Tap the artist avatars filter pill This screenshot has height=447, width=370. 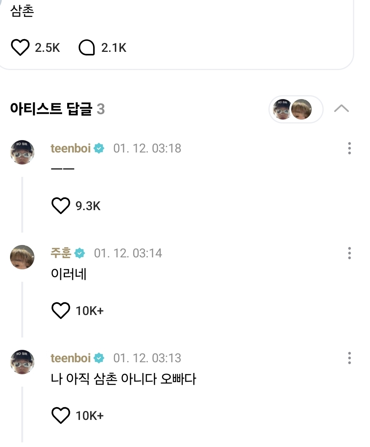(x=296, y=109)
